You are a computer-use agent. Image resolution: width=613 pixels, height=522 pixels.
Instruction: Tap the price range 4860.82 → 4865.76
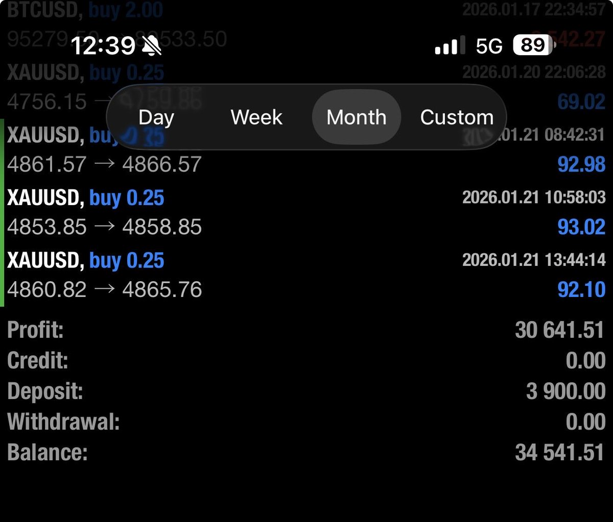click(x=104, y=290)
